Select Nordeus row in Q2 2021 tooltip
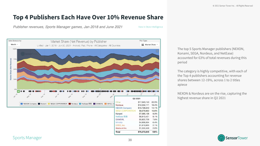 (136, 105)
